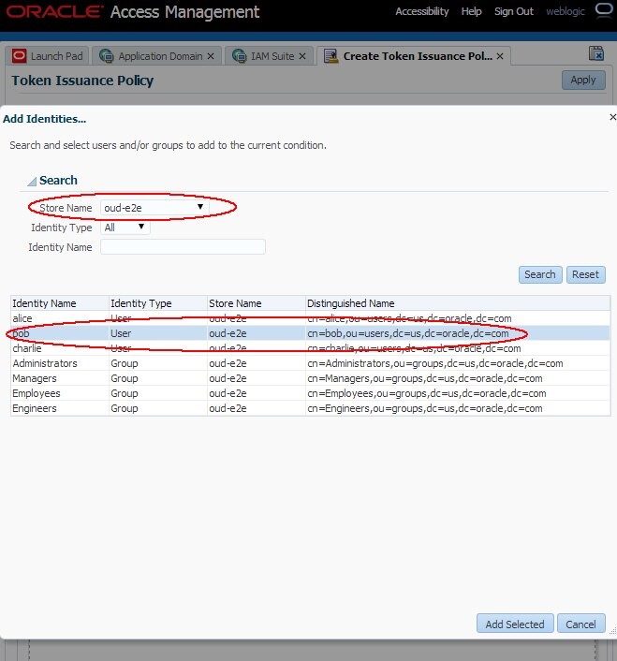Image resolution: width=617 pixels, height=661 pixels.
Task: Click the Search button
Action: coord(540,274)
